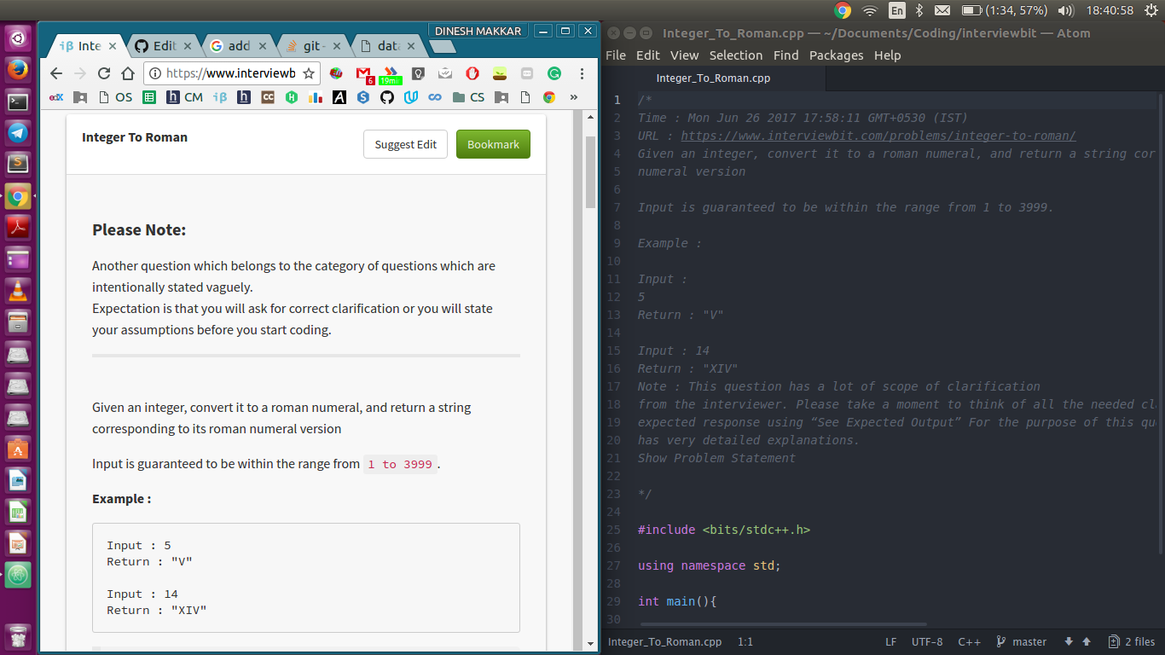
Task: Click the Atom fetch down-arrow icon
Action: 1069,642
